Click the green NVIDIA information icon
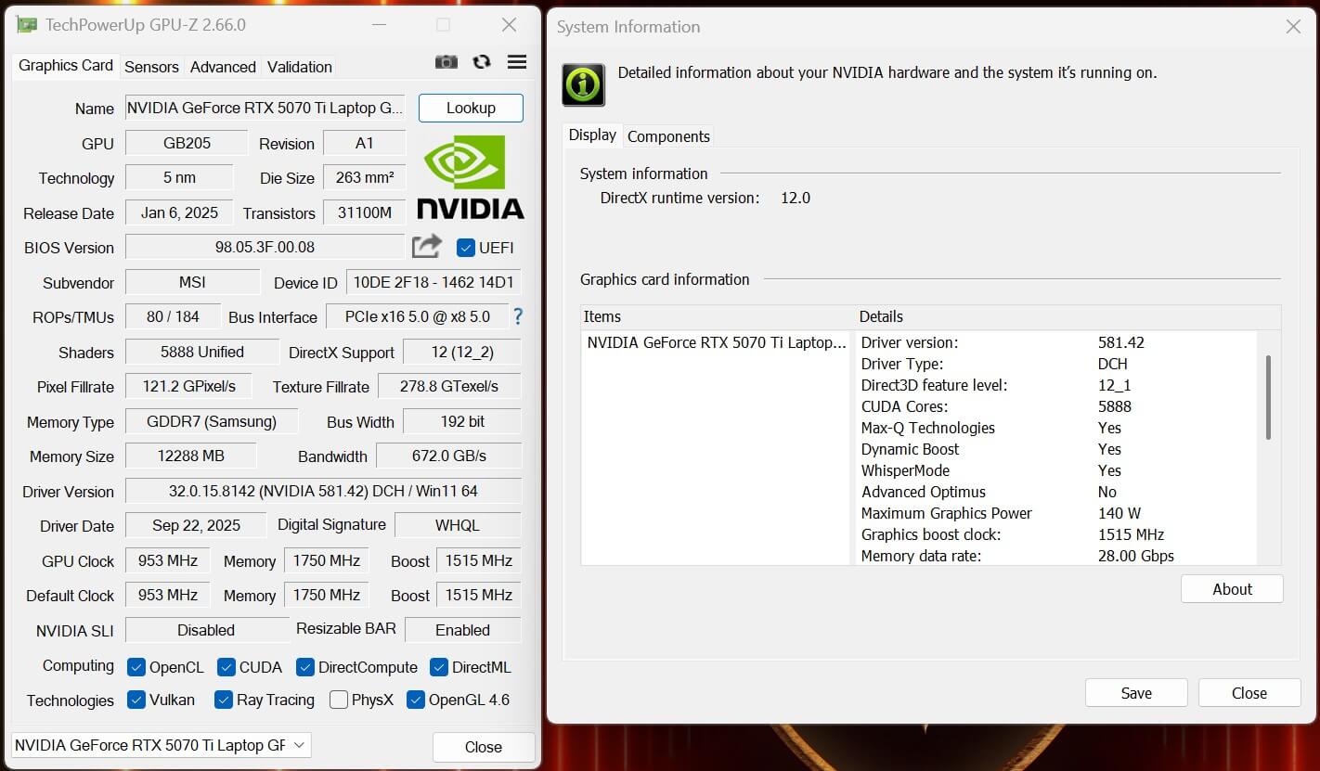 [582, 84]
